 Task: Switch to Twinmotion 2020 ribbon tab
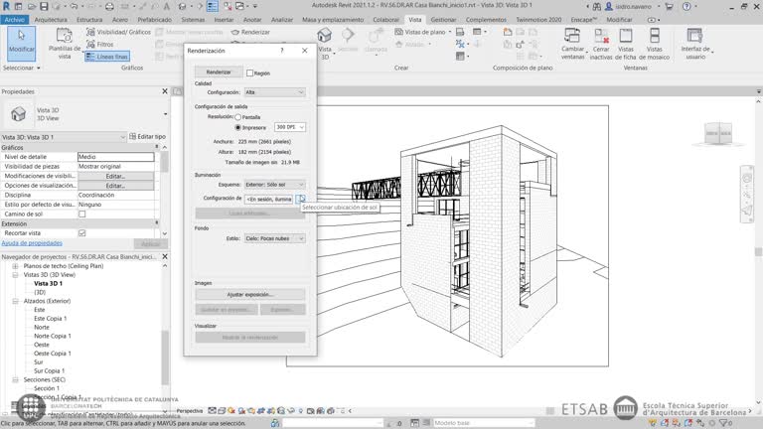(x=538, y=20)
